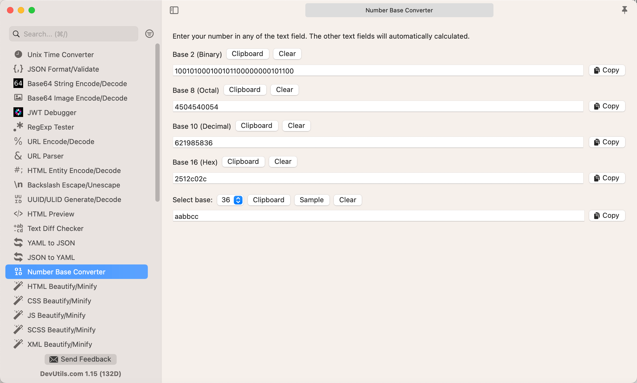Select Number Base Converter in the sidebar
This screenshot has width=637, height=383.
pos(66,271)
